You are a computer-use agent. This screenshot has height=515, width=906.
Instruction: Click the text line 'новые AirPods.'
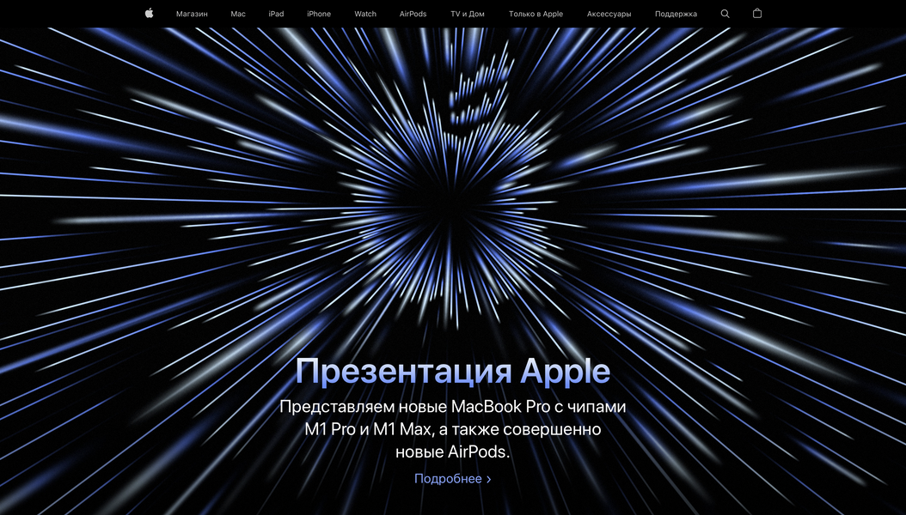(453, 452)
